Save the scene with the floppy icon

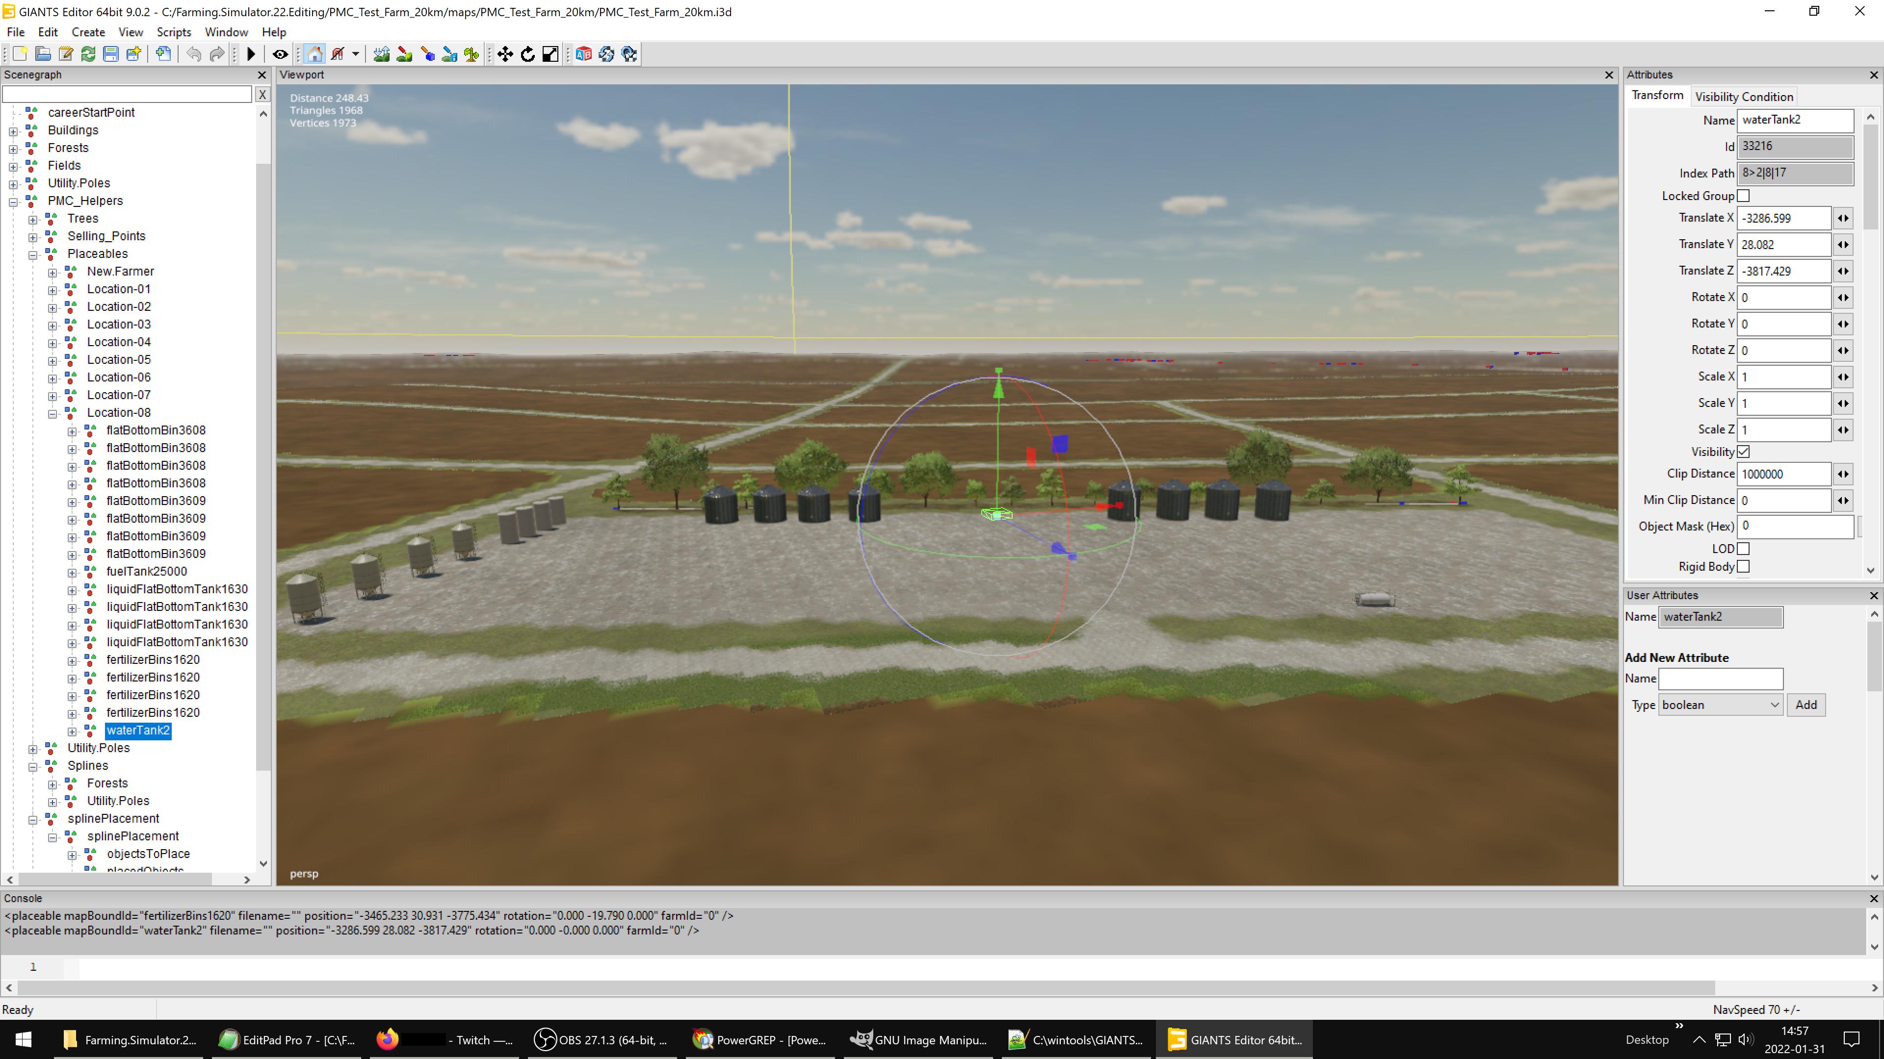(x=110, y=54)
